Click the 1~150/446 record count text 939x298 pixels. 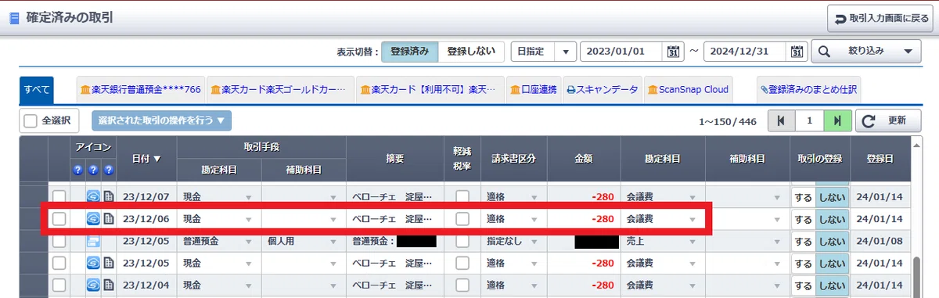[x=728, y=121]
